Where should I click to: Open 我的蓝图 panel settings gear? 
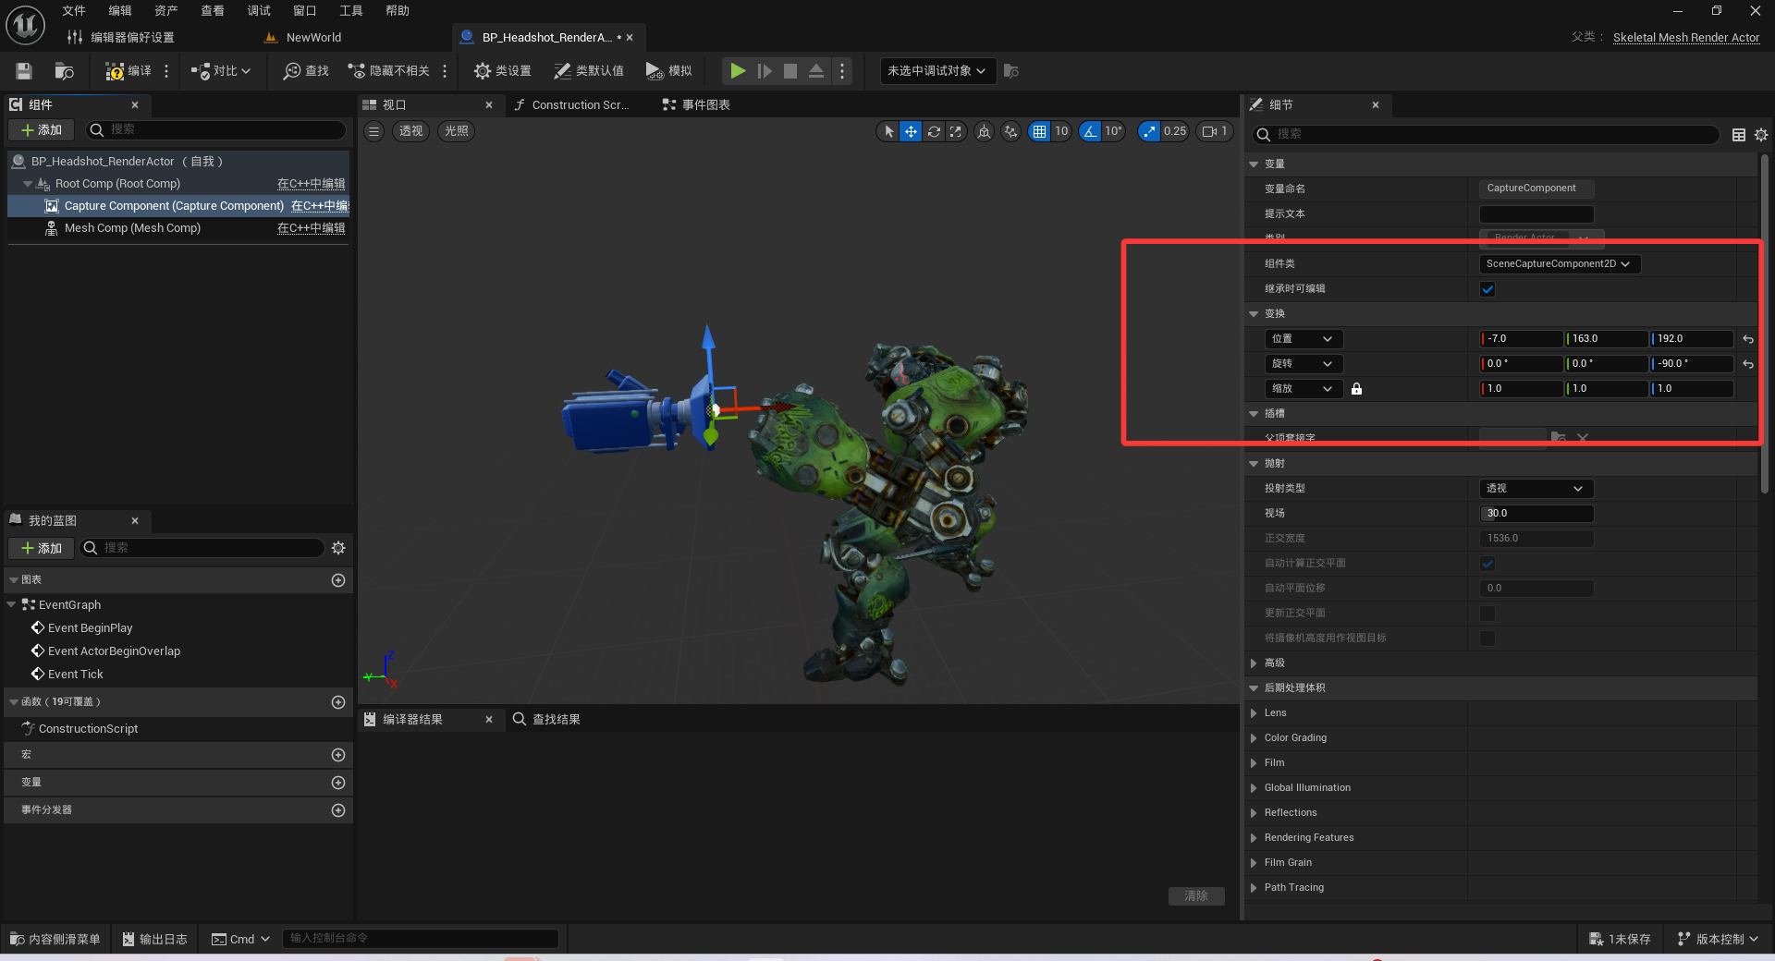pos(338,548)
